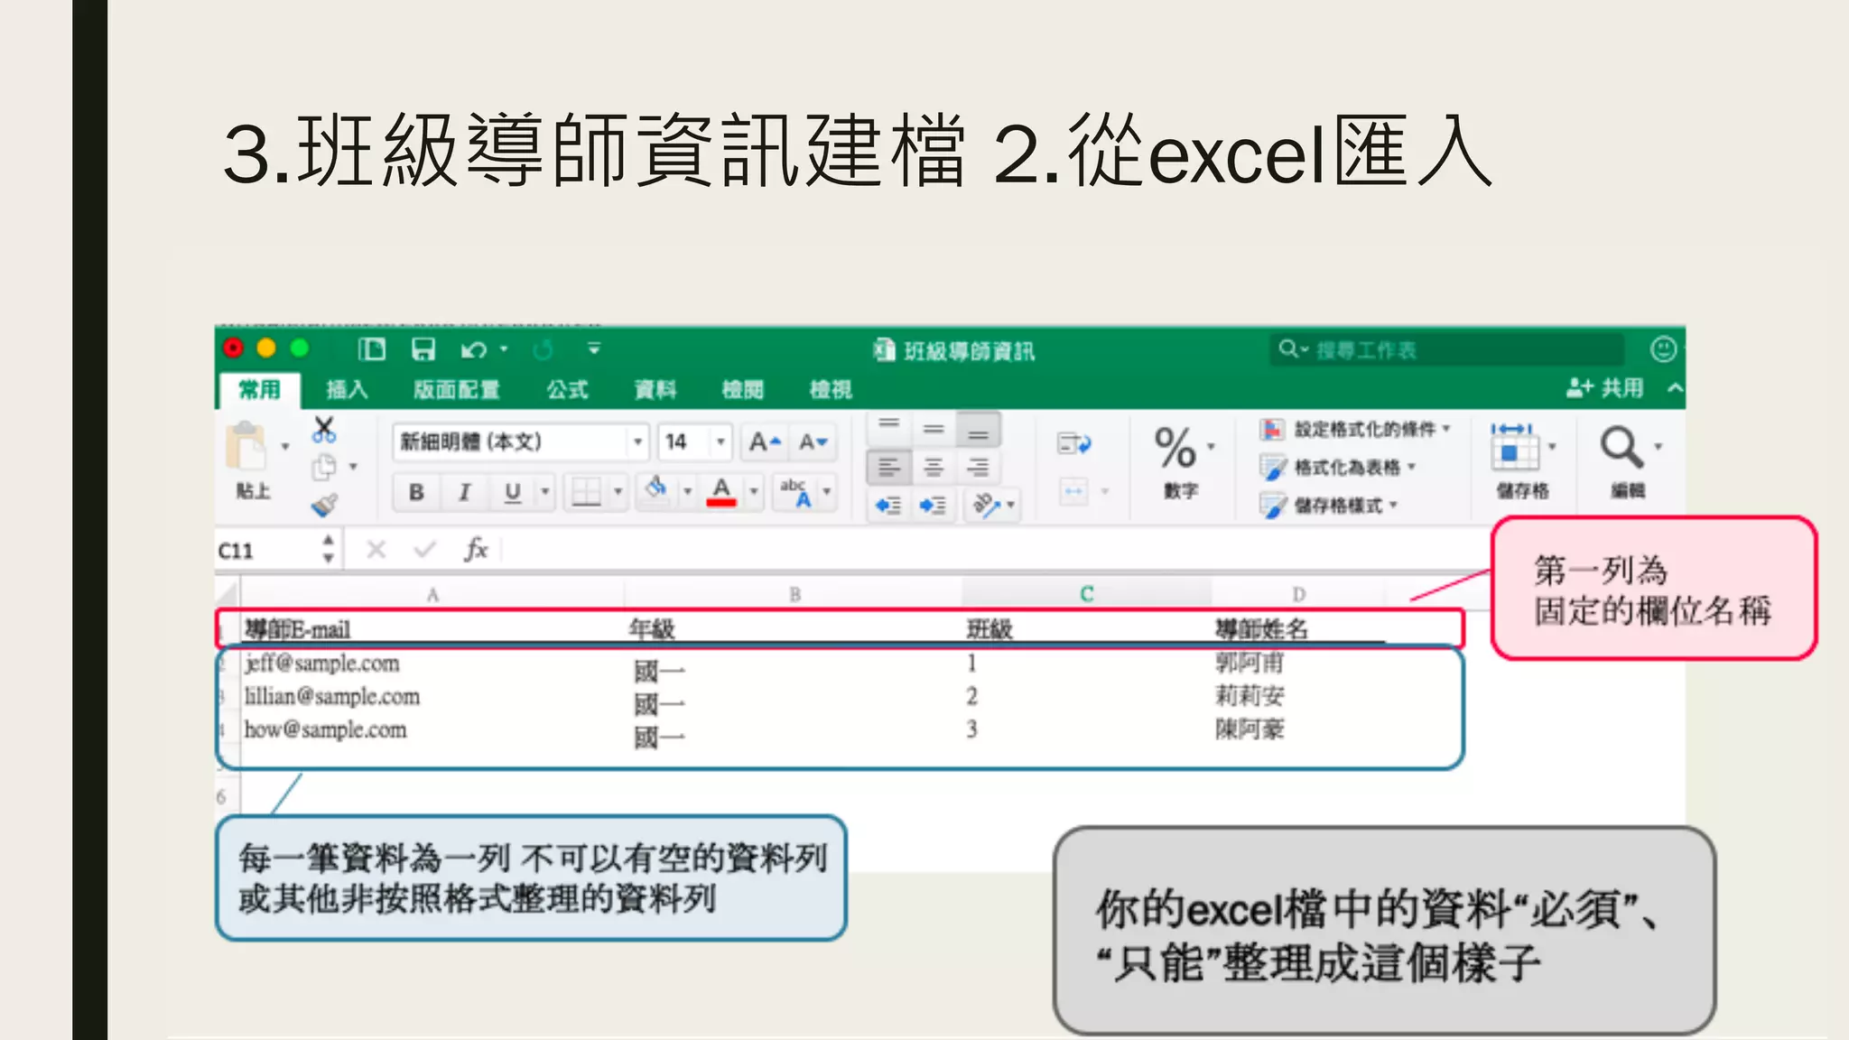Screen dimensions: 1849x1040
Task: Click the wrap text icon
Action: (1074, 443)
